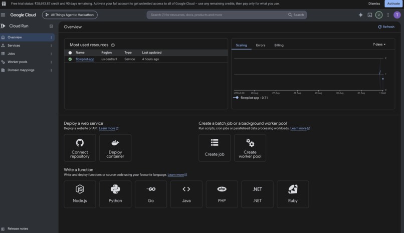This screenshot has height=233, width=404.
Task: Select the PHP function card
Action: point(222,194)
